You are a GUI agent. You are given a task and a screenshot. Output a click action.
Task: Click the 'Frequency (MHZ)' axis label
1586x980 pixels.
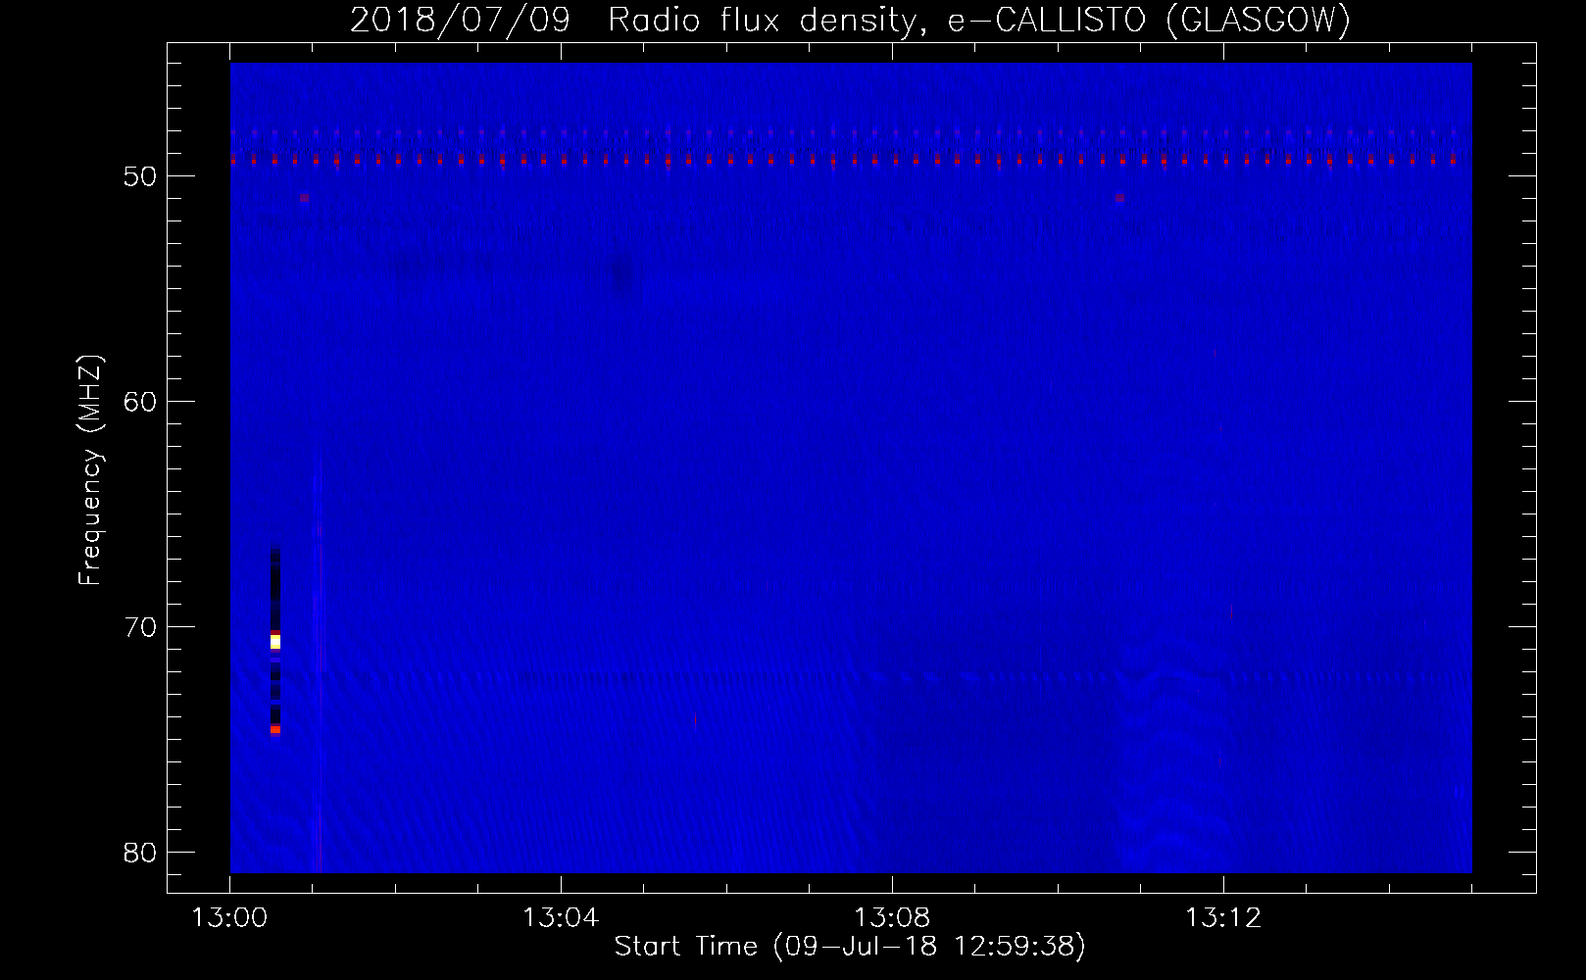tap(89, 468)
